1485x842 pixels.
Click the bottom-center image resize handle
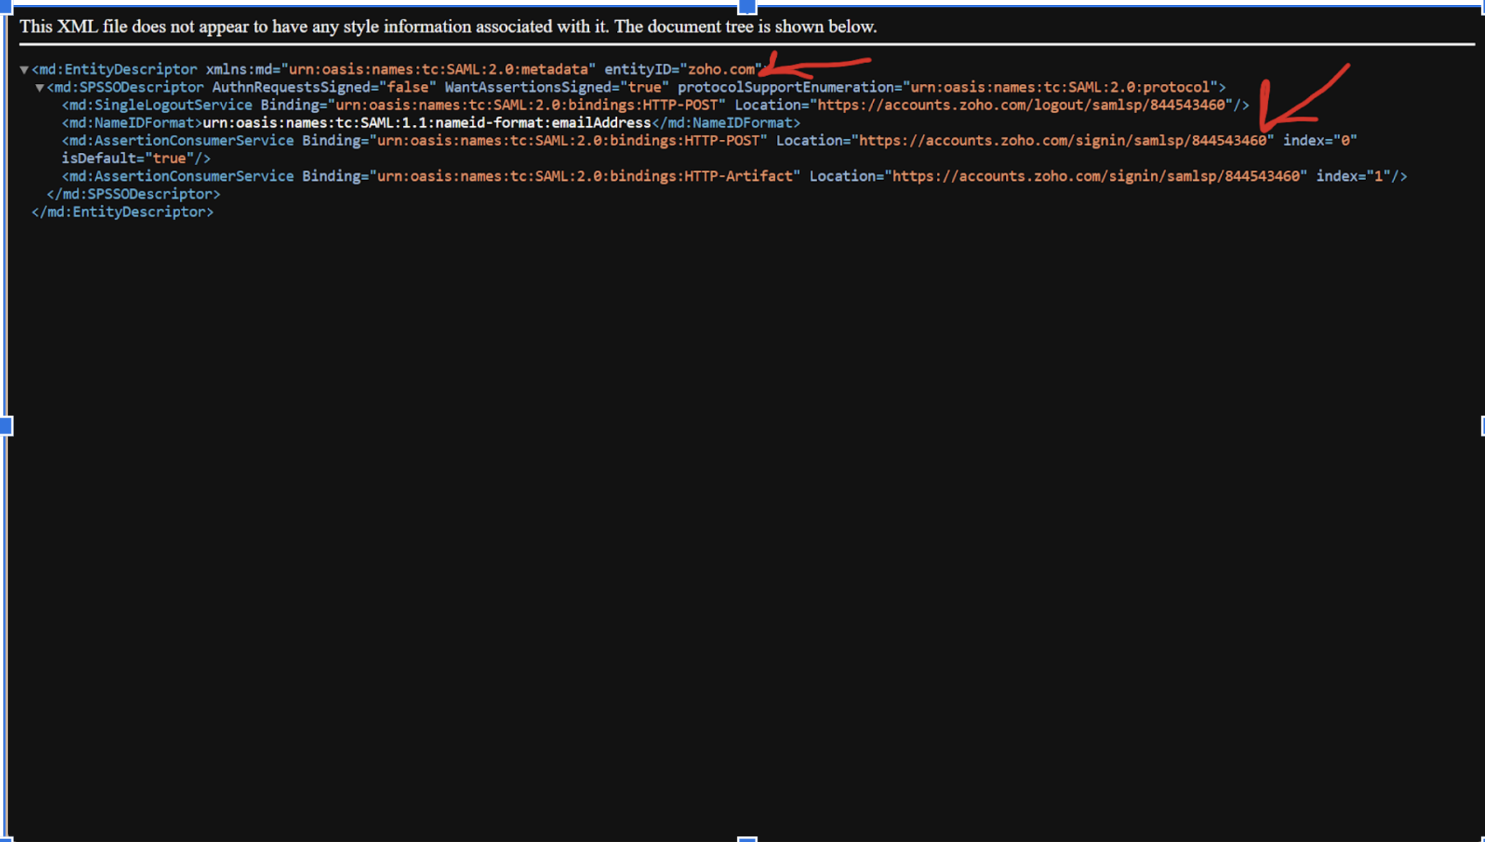coord(746,838)
